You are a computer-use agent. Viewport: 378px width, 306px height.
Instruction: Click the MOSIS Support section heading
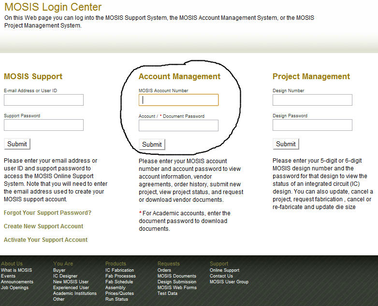click(33, 76)
